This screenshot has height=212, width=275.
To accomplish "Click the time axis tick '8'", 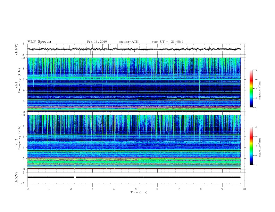I will point(201,189).
